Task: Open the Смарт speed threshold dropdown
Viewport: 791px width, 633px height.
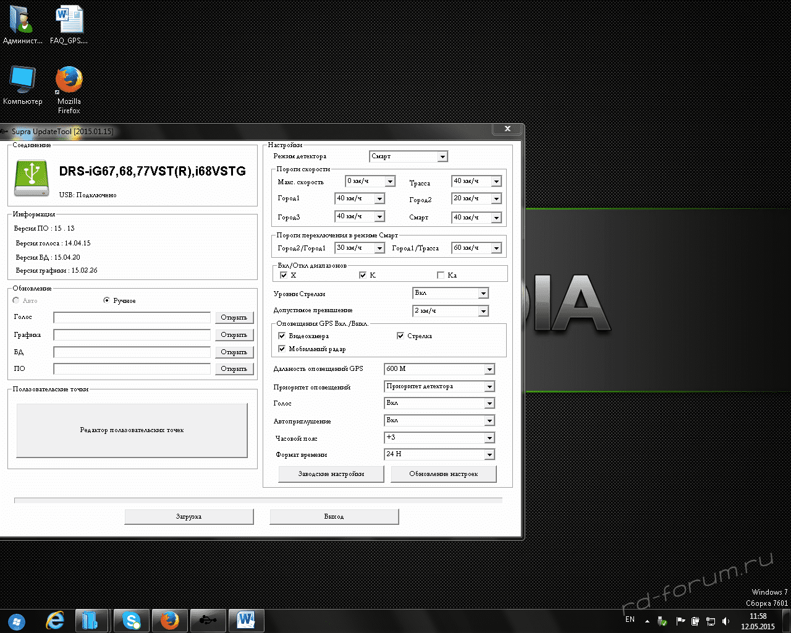Action: point(476,218)
